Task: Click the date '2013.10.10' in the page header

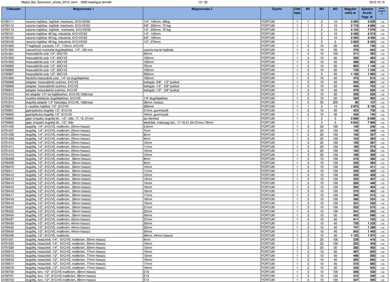Action: coord(377,2)
